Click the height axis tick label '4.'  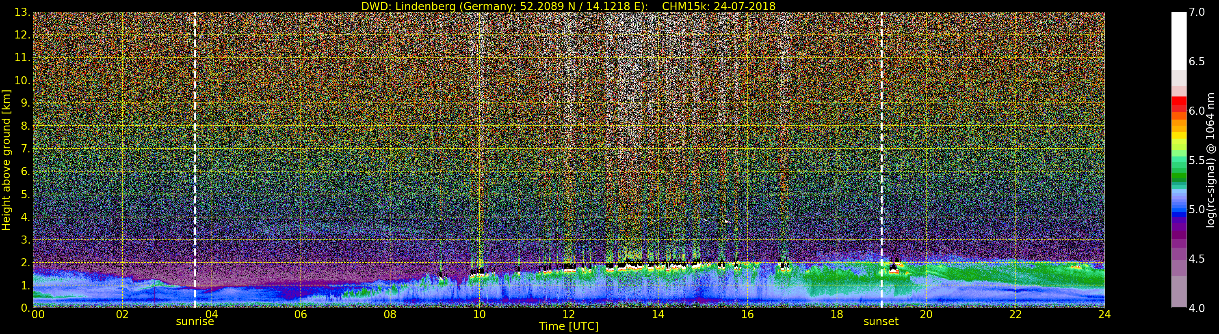tap(26, 217)
